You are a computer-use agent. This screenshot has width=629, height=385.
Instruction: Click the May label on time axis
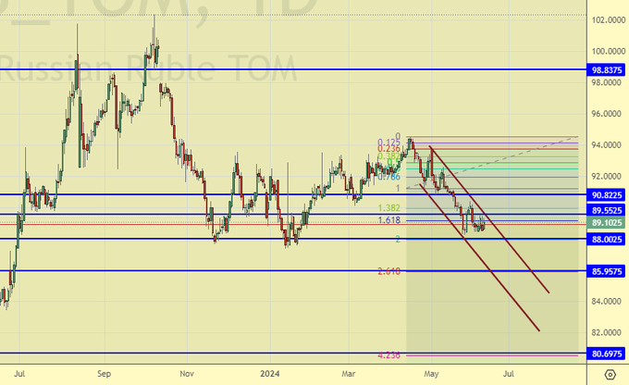tap(431, 374)
